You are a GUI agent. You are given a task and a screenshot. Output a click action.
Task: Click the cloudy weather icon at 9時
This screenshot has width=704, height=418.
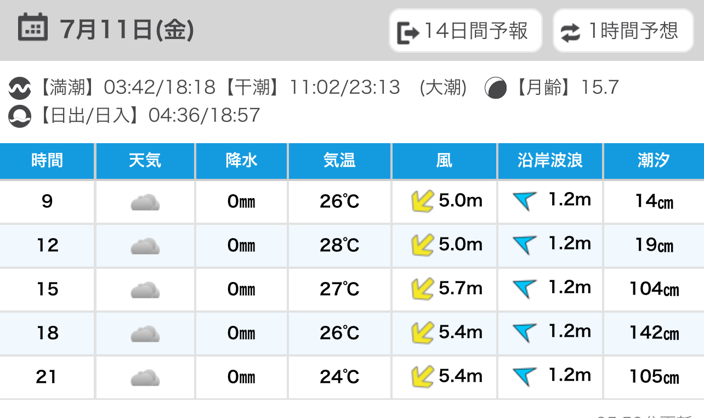(145, 202)
